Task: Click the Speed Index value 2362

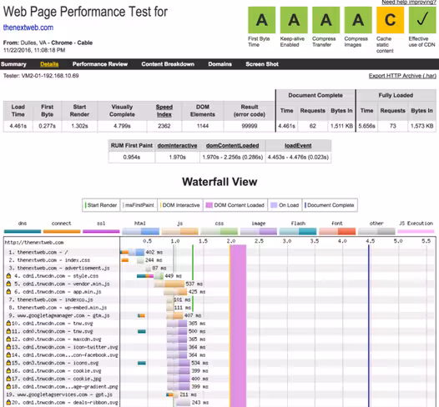Action: tap(164, 126)
